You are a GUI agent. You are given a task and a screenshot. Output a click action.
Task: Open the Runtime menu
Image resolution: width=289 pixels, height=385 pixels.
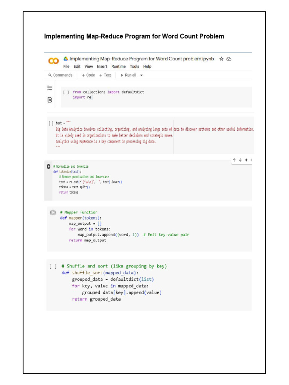click(118, 67)
